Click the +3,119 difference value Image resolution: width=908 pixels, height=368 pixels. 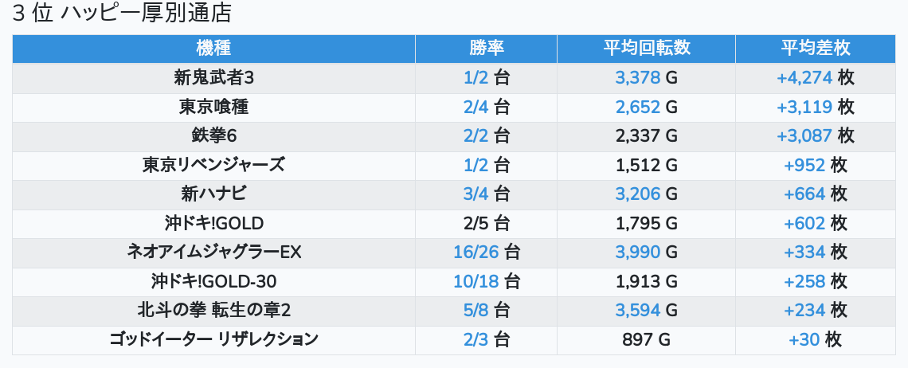[804, 107]
